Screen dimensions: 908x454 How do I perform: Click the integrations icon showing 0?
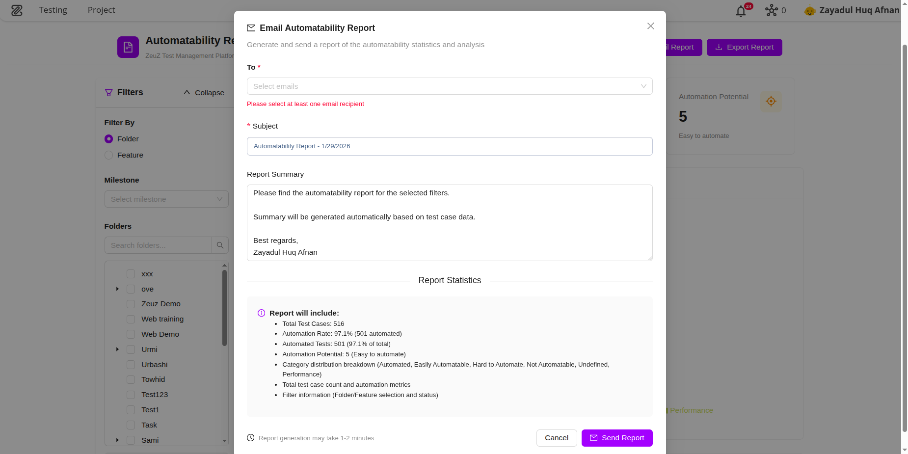pos(772,10)
